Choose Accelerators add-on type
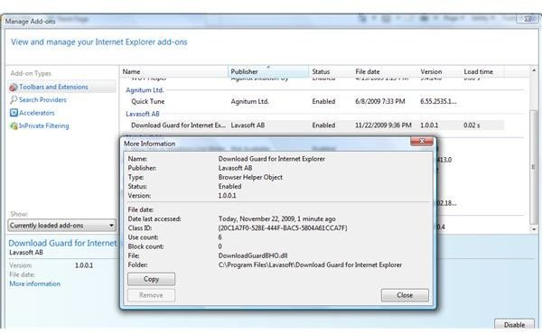 click(37, 113)
